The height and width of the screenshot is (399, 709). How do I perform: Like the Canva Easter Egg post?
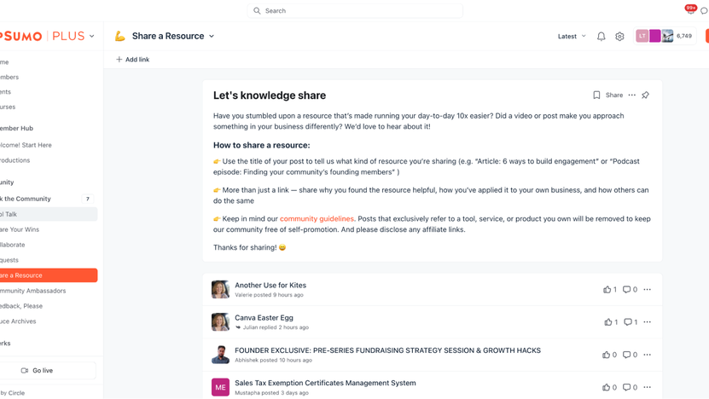tap(610, 322)
